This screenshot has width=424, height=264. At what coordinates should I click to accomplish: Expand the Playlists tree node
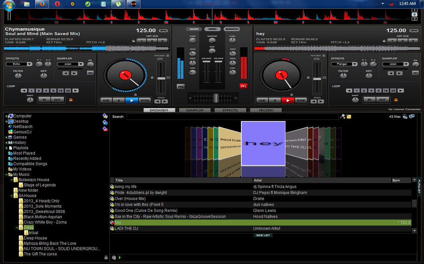(x=7, y=148)
